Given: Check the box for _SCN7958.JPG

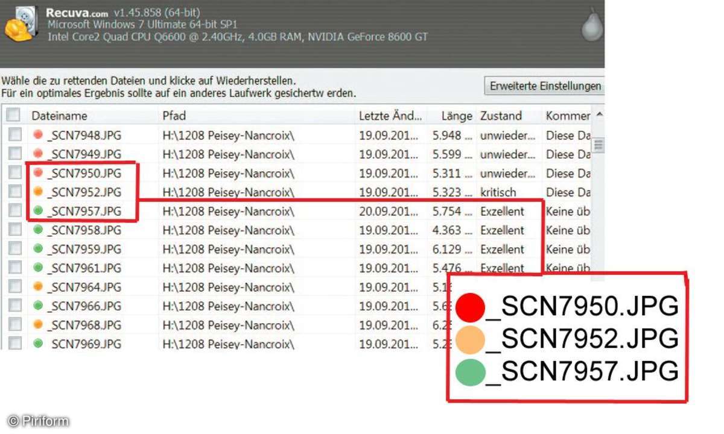Looking at the screenshot, I should pos(15,230).
